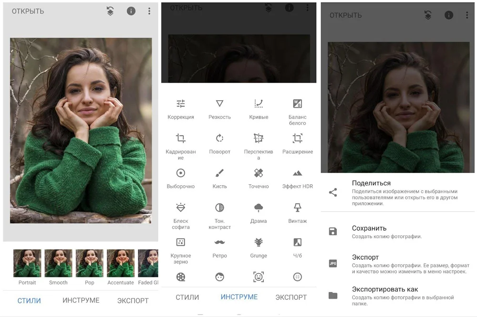Image resolution: width=477 pixels, height=317 pixels.
Task: Open the Кривые curves tool
Action: pos(259,108)
